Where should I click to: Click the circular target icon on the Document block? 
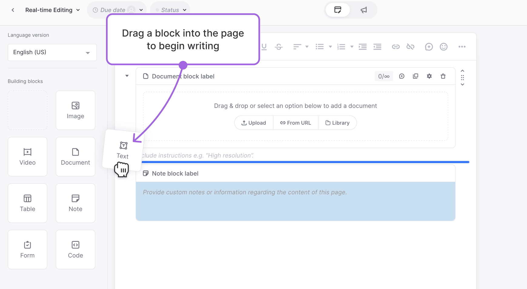pos(402,76)
